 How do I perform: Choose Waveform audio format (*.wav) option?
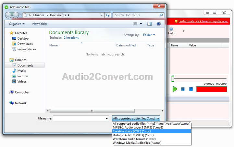152,139
